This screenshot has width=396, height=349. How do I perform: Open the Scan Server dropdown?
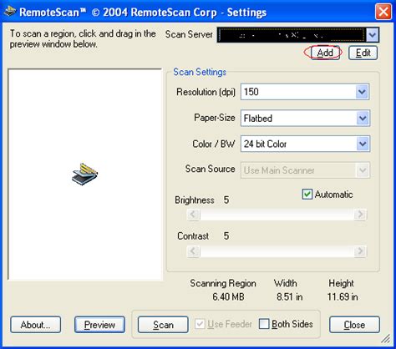click(373, 35)
